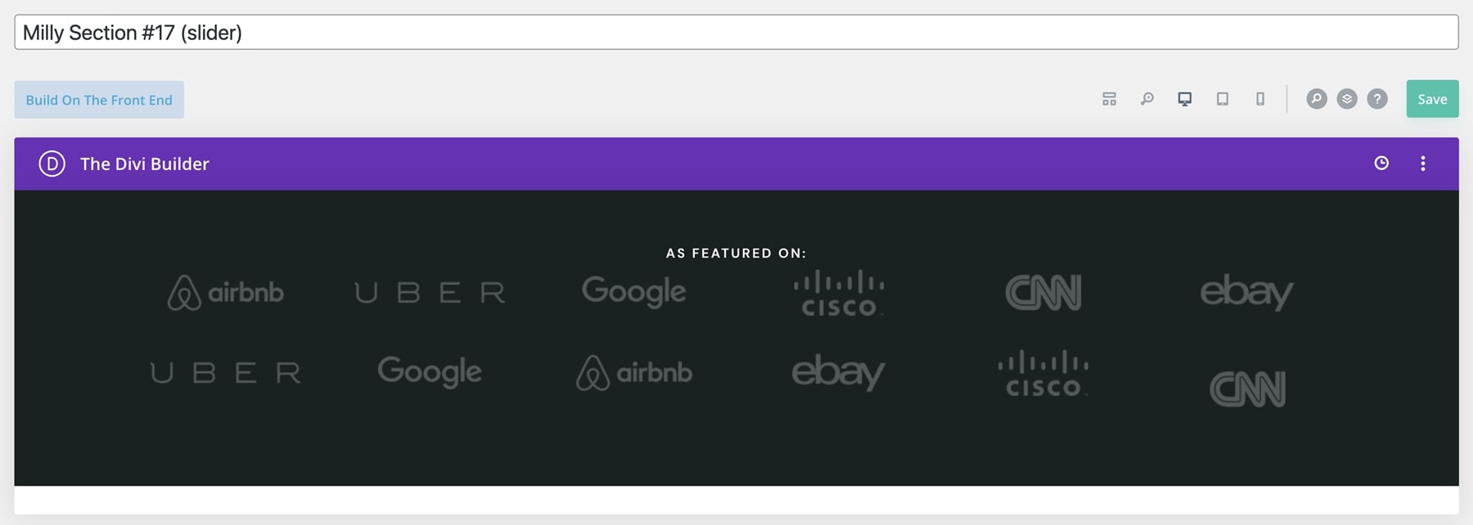Image resolution: width=1473 pixels, height=525 pixels.
Task: Switch to wireframe view mode
Action: click(x=1109, y=99)
